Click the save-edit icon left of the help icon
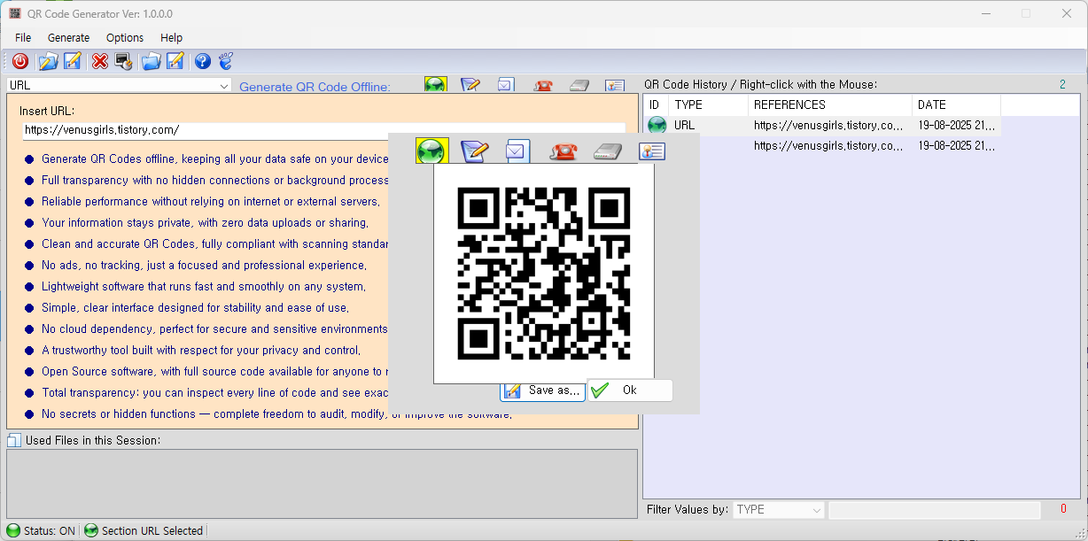 175,61
